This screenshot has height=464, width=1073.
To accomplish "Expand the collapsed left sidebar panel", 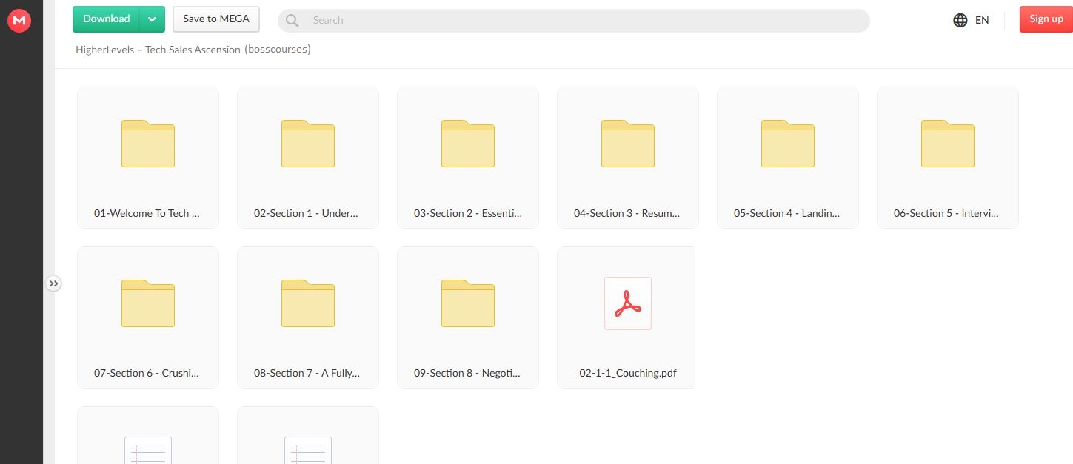I will [53, 283].
